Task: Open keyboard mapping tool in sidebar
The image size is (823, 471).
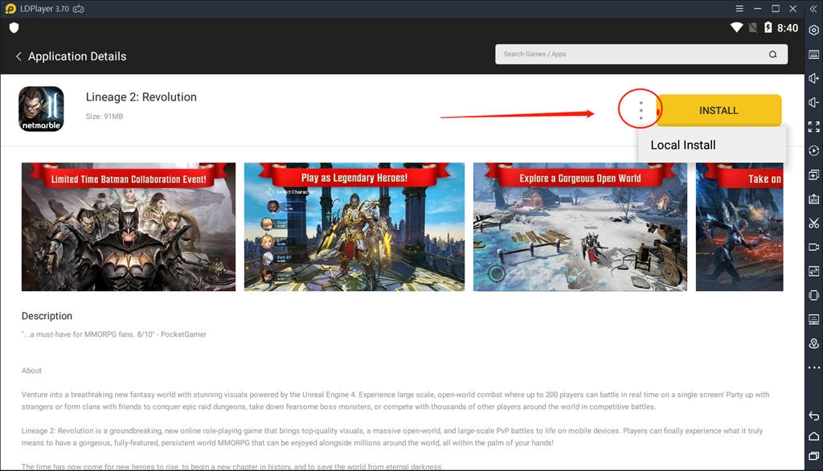Action: pyautogui.click(x=813, y=55)
